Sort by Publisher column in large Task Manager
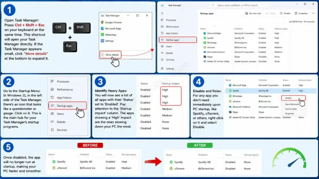 coord(238,29)
